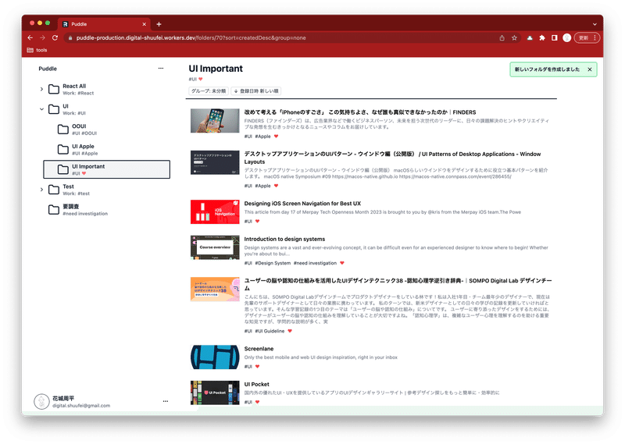Select the UI Important folder row
This screenshot has height=444, width=625.
[106, 169]
